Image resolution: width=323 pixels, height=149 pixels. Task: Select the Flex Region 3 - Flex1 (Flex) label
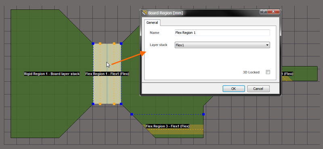168,126
